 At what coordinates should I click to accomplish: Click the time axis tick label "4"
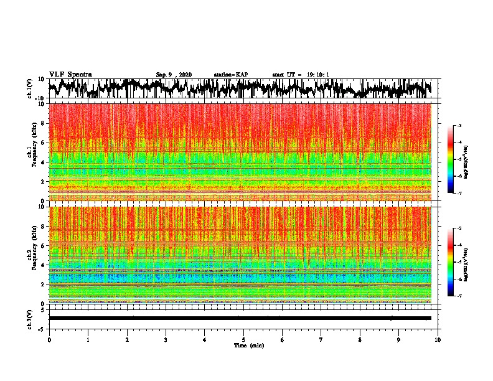pyautogui.click(x=205, y=340)
